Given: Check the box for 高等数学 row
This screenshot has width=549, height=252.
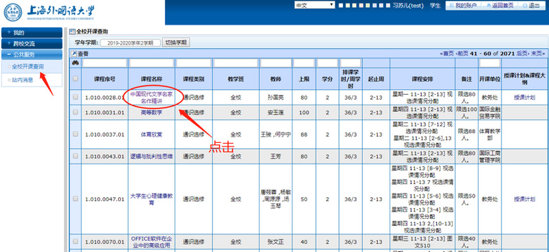Looking at the screenshot, I should (x=76, y=113).
